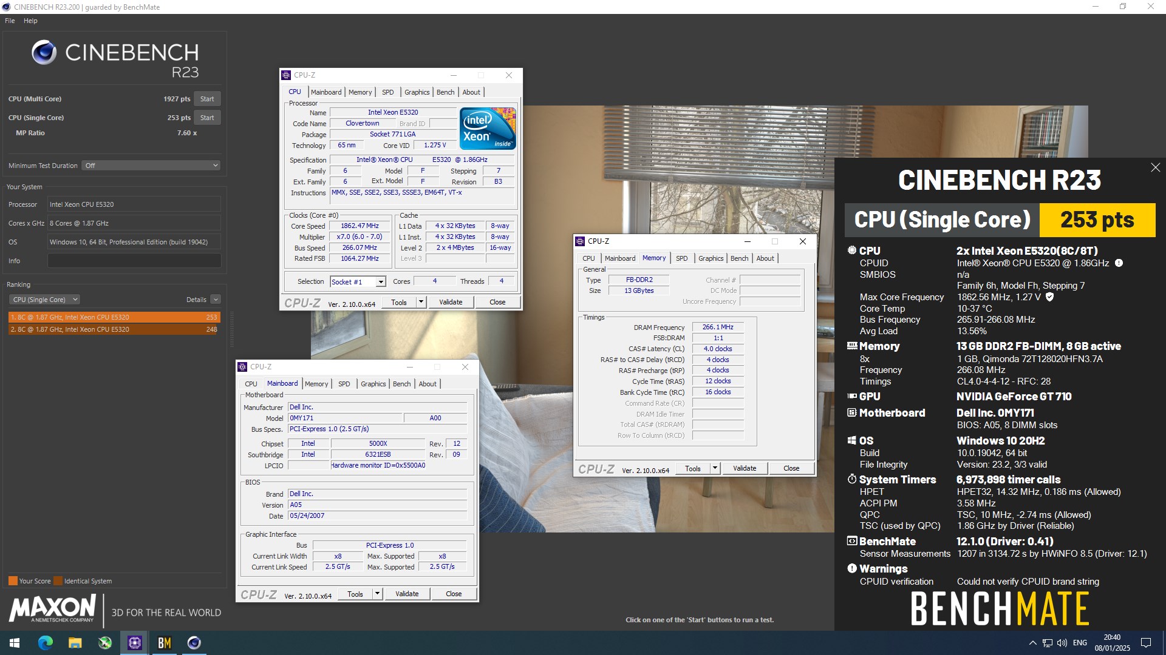Screen dimensions: 1166x655
Task: Open the Cinebench taskbar icon
Action: (194, 643)
